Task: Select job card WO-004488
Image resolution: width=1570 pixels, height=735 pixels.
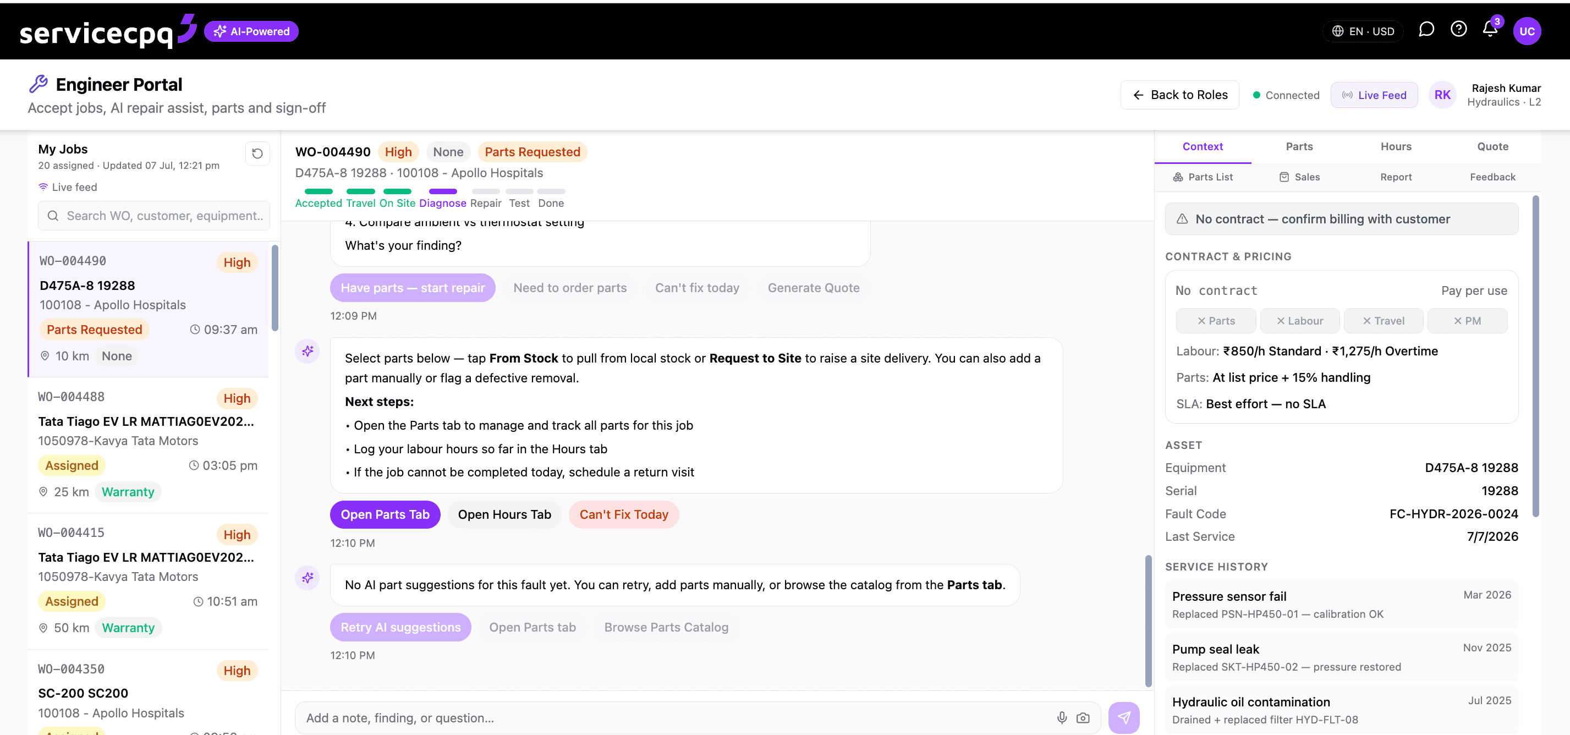Action: pyautogui.click(x=147, y=445)
